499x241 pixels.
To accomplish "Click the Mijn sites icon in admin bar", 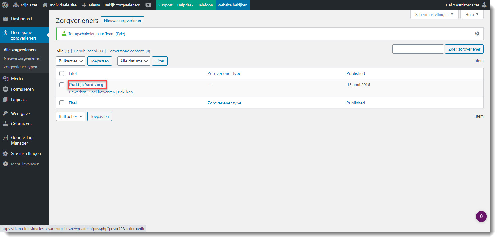I will point(16,5).
